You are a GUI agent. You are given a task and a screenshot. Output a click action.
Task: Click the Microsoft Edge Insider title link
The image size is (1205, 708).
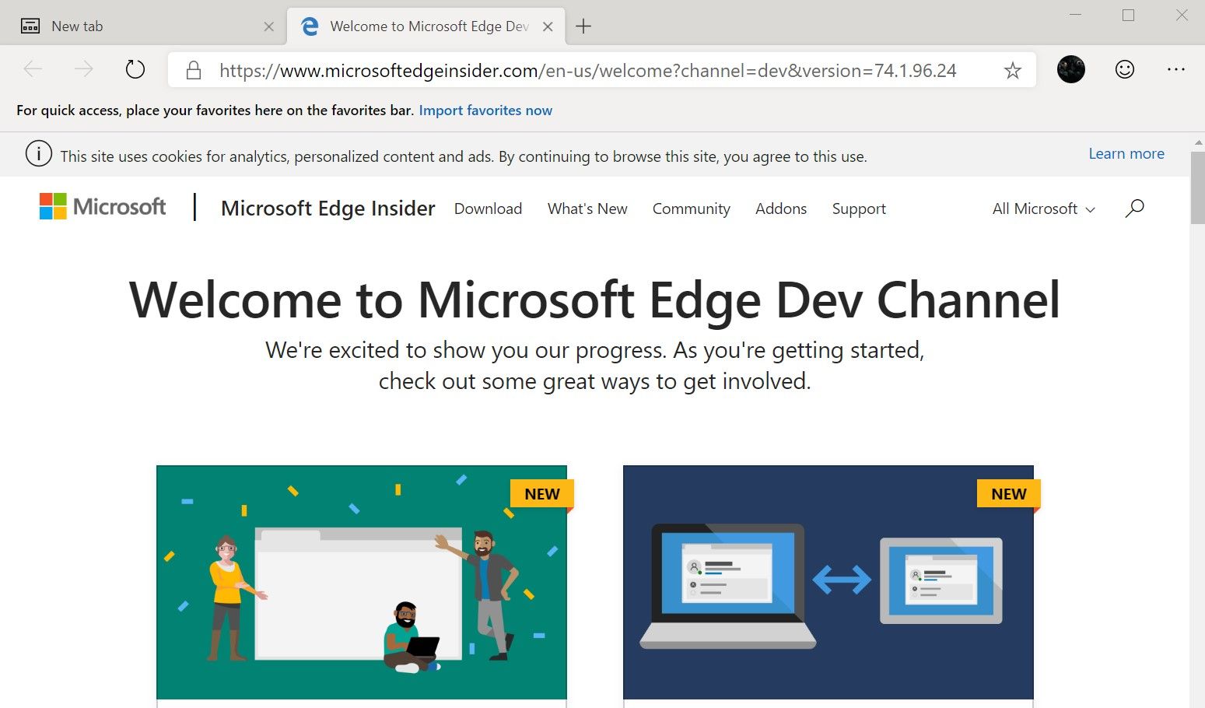tap(328, 209)
